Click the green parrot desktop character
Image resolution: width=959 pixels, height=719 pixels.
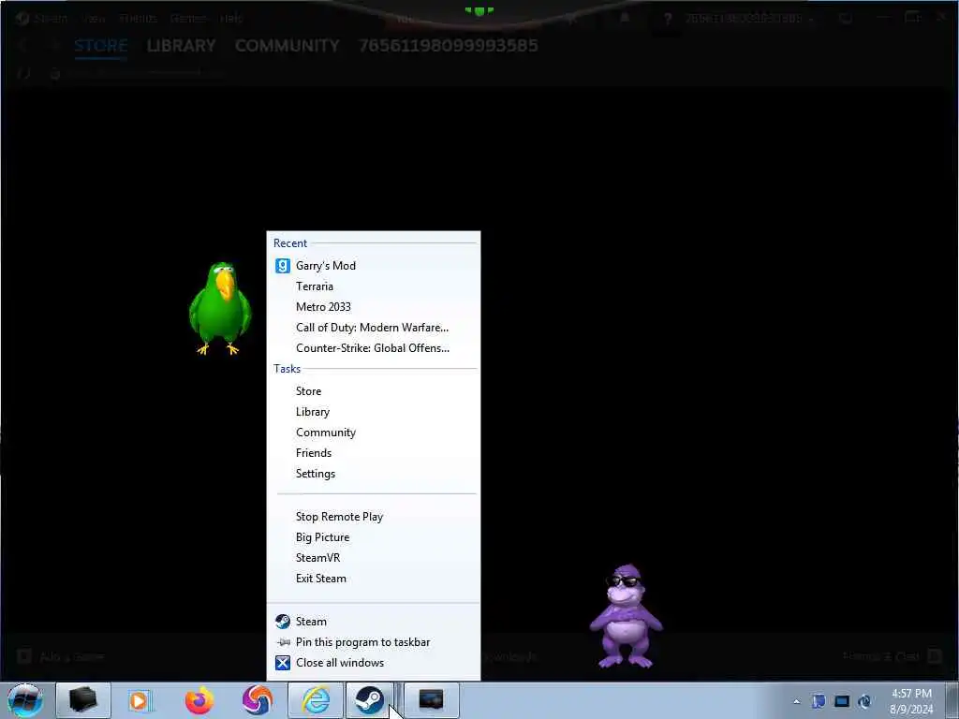pyautogui.click(x=219, y=308)
